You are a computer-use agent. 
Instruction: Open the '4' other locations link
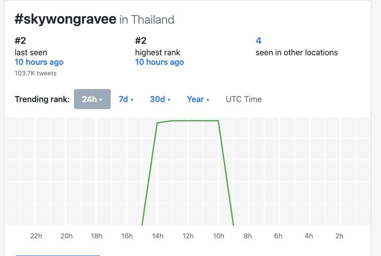pos(259,41)
